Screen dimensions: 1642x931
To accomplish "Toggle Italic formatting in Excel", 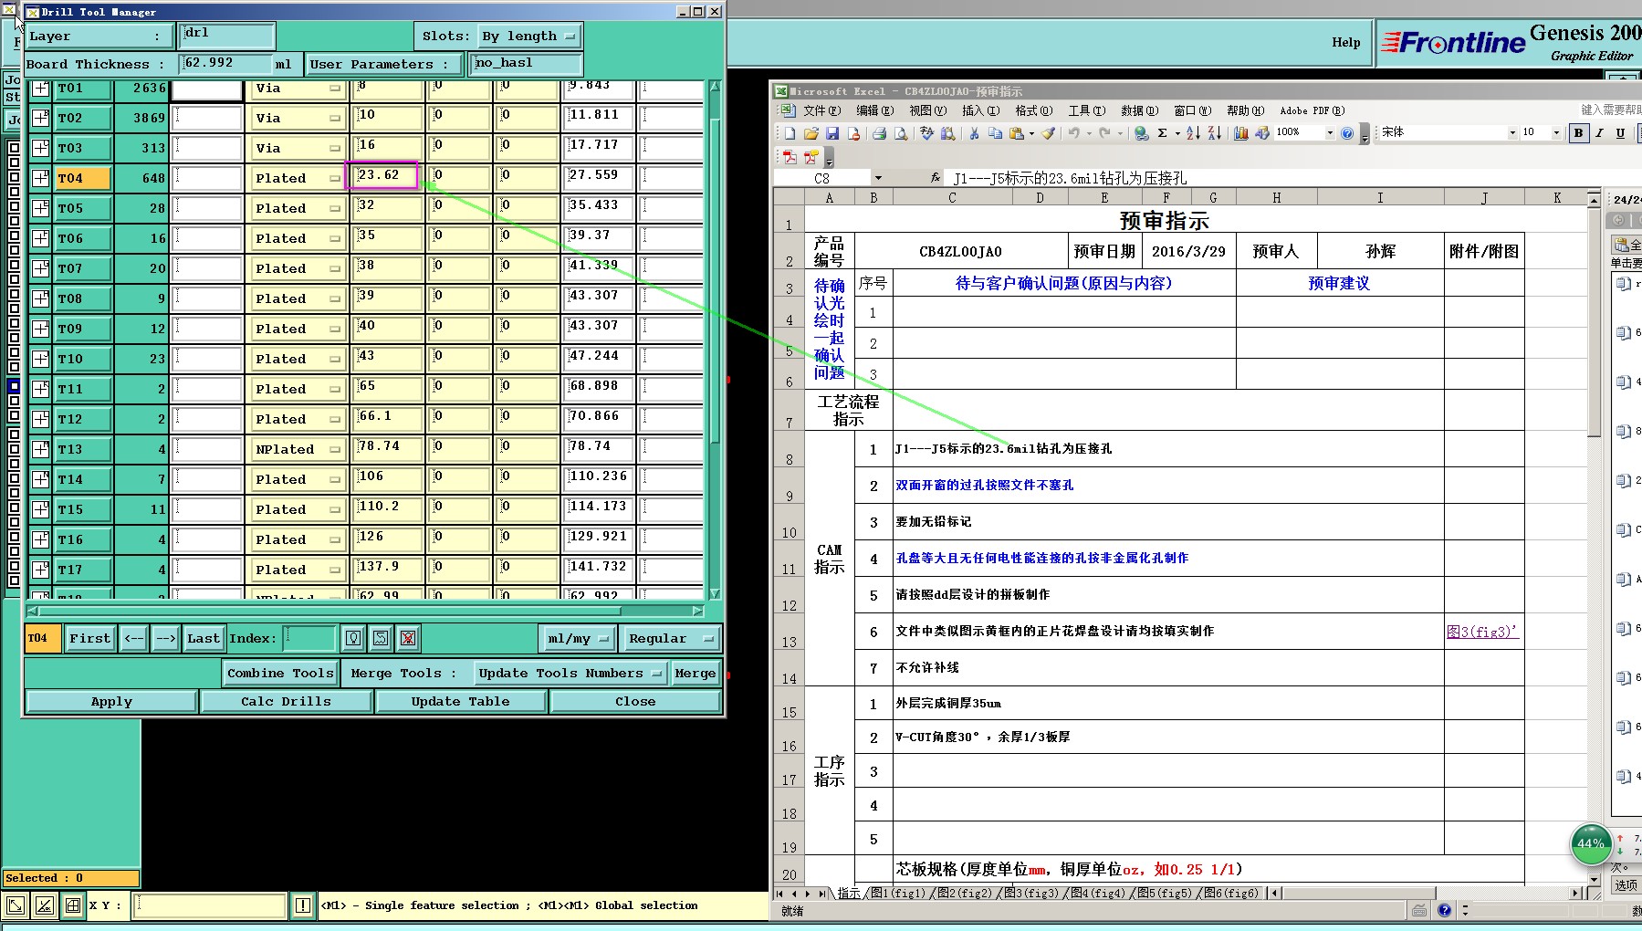I will point(1599,133).
